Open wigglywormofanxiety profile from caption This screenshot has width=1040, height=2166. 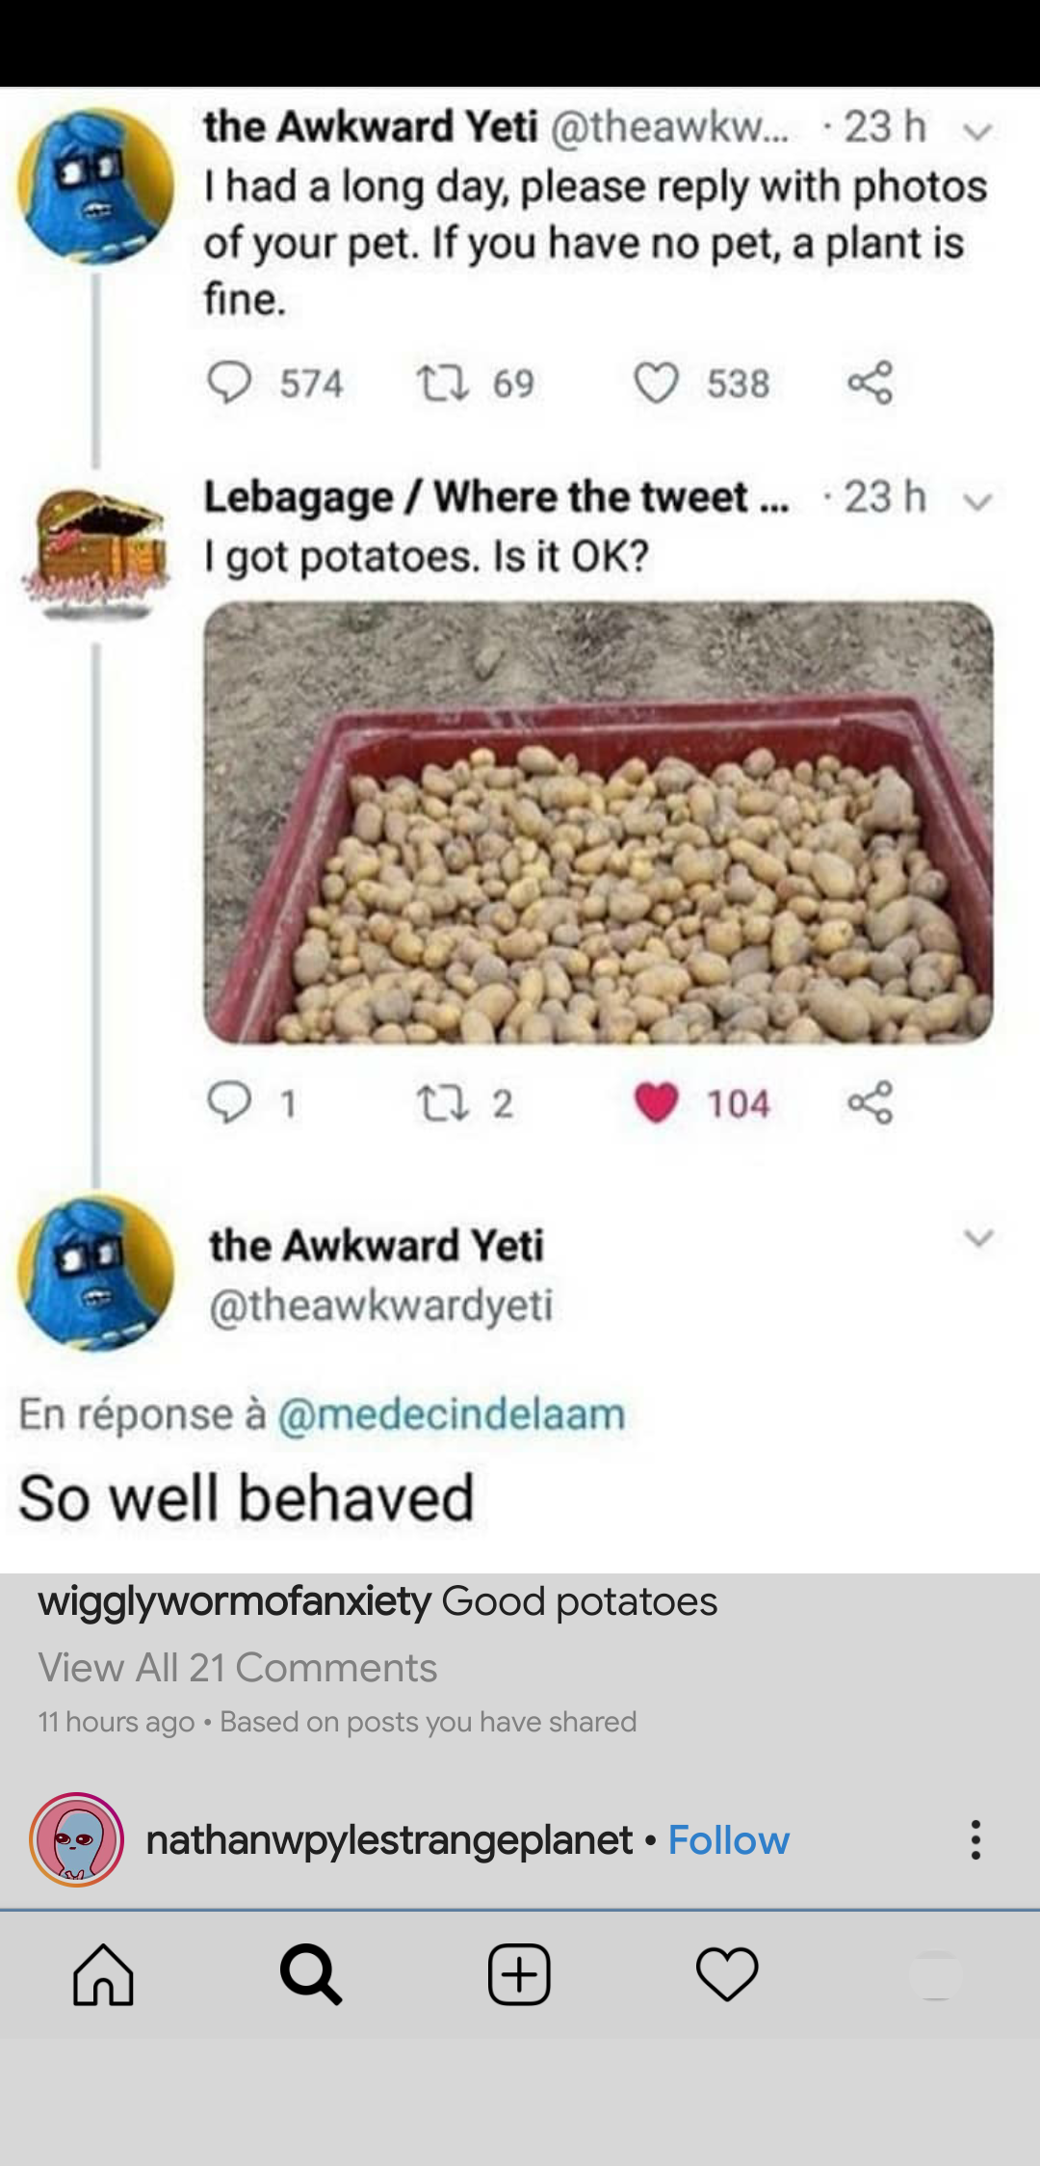pos(234,1601)
